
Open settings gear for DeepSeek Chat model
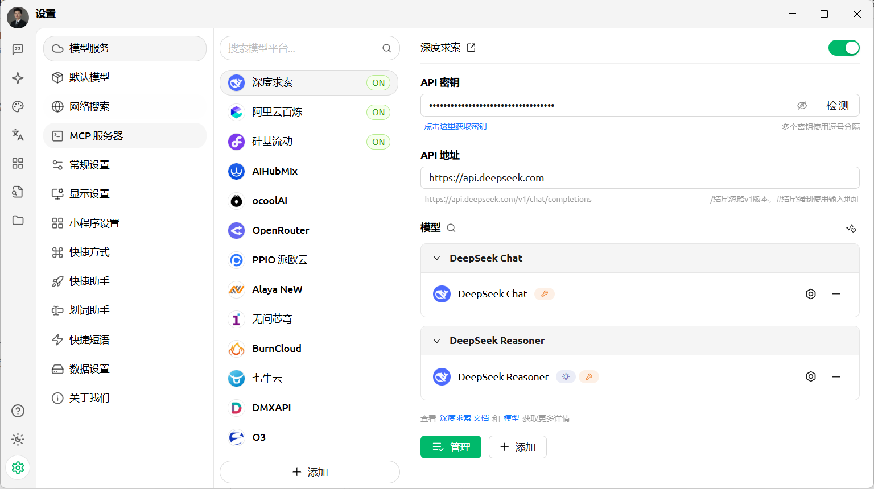[x=811, y=294]
